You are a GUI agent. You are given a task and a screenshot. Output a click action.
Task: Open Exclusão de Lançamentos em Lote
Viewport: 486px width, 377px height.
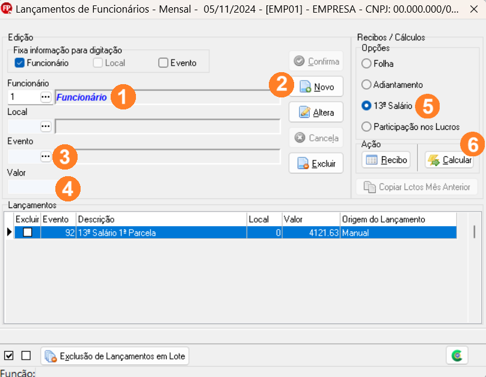[x=115, y=356]
